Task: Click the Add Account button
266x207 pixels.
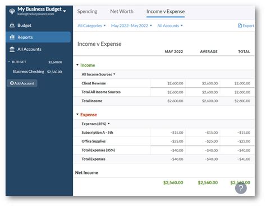Action: click(x=22, y=83)
